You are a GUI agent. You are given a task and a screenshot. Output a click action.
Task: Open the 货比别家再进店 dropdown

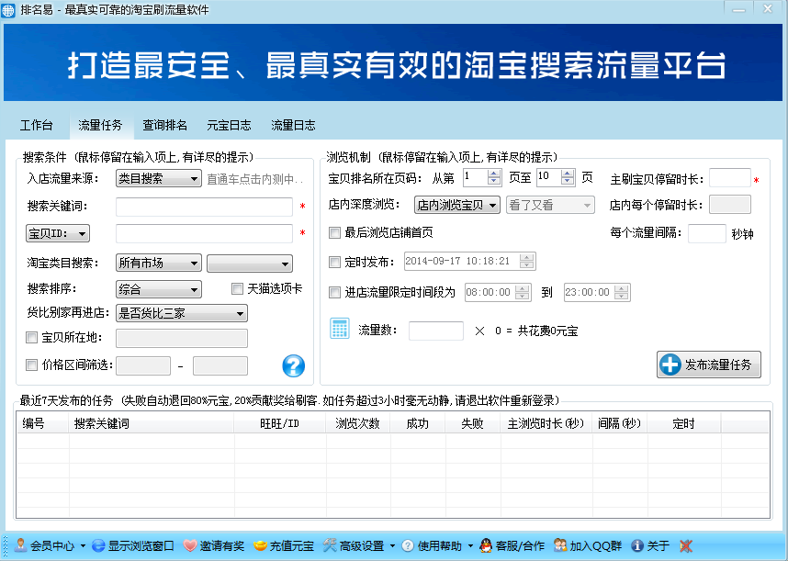pos(181,314)
